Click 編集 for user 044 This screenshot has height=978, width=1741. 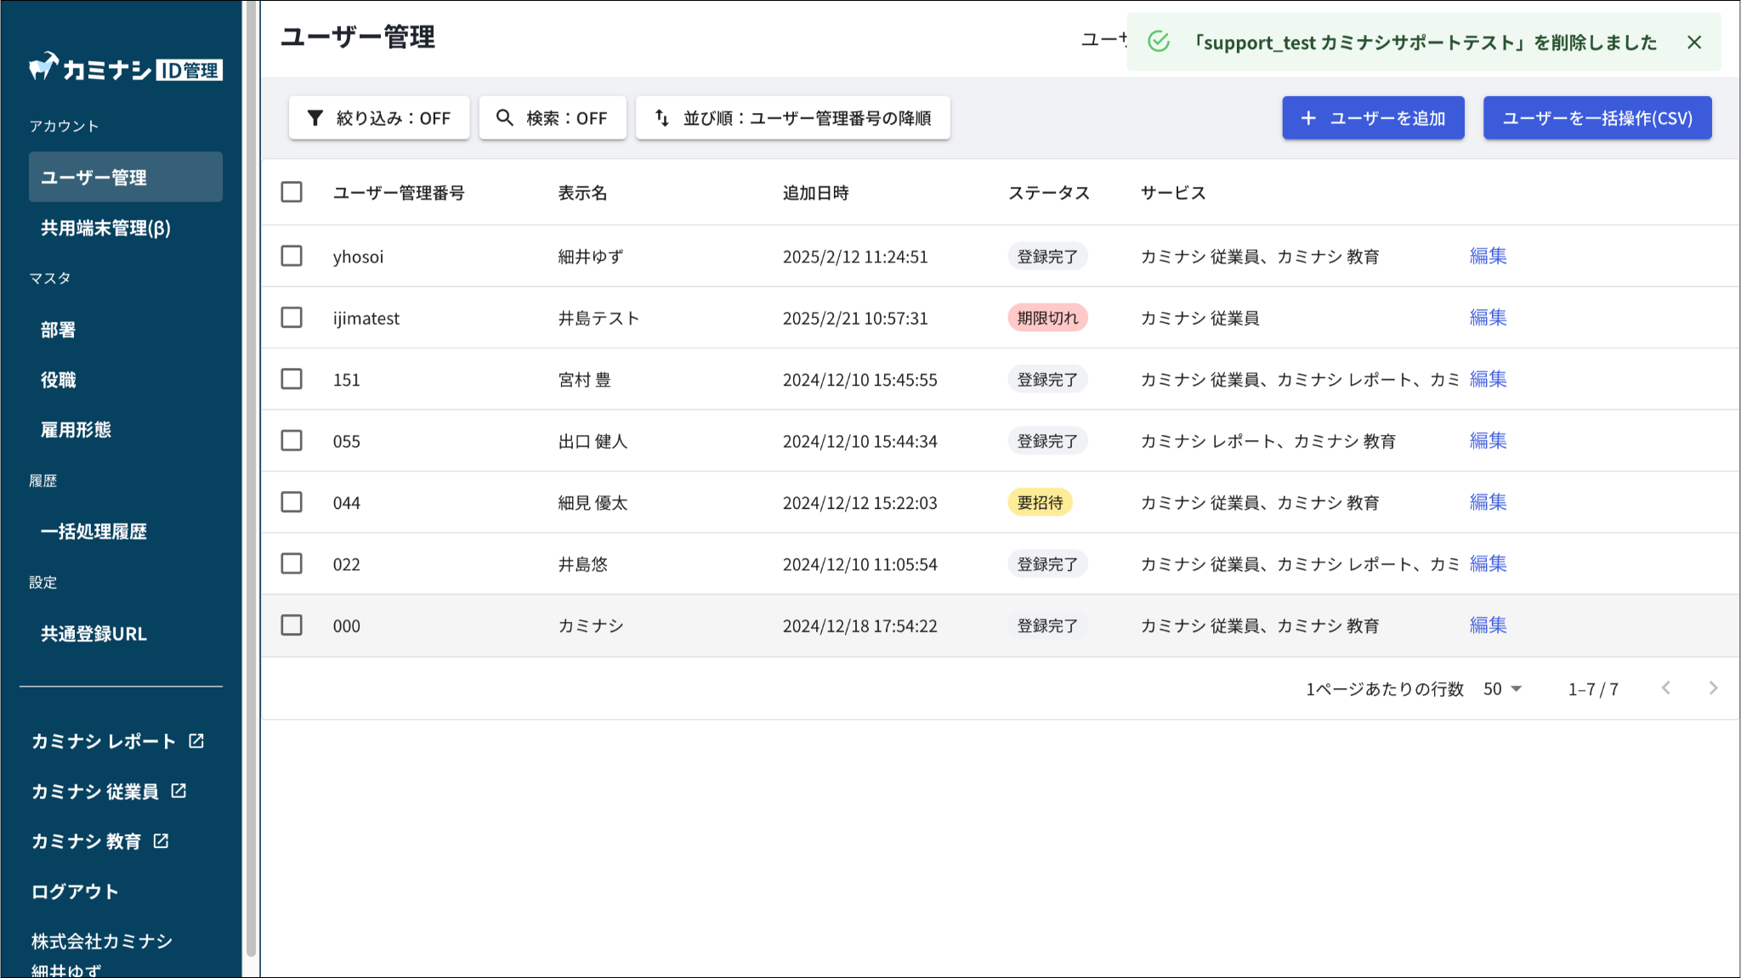(x=1489, y=502)
